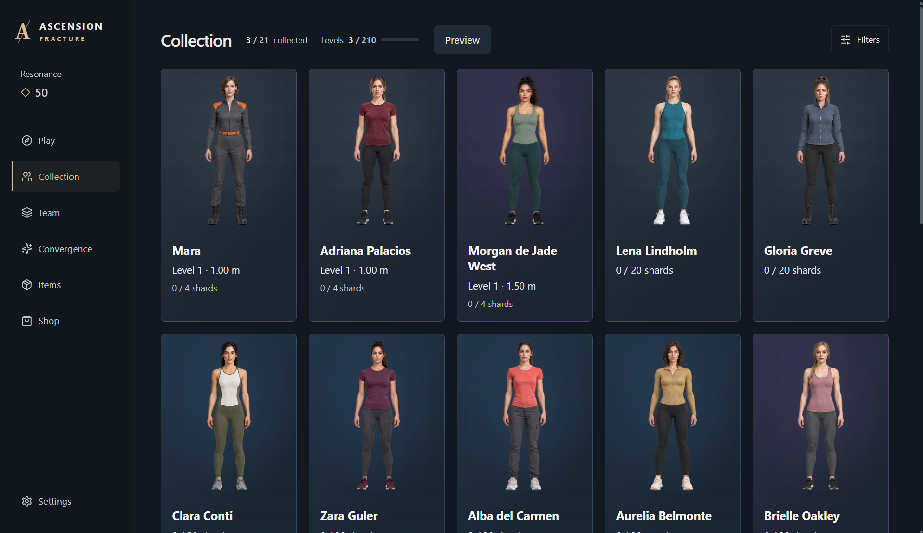The height and width of the screenshot is (533, 923).
Task: Click the name "Alba del Carmen"
Action: pyautogui.click(x=513, y=516)
